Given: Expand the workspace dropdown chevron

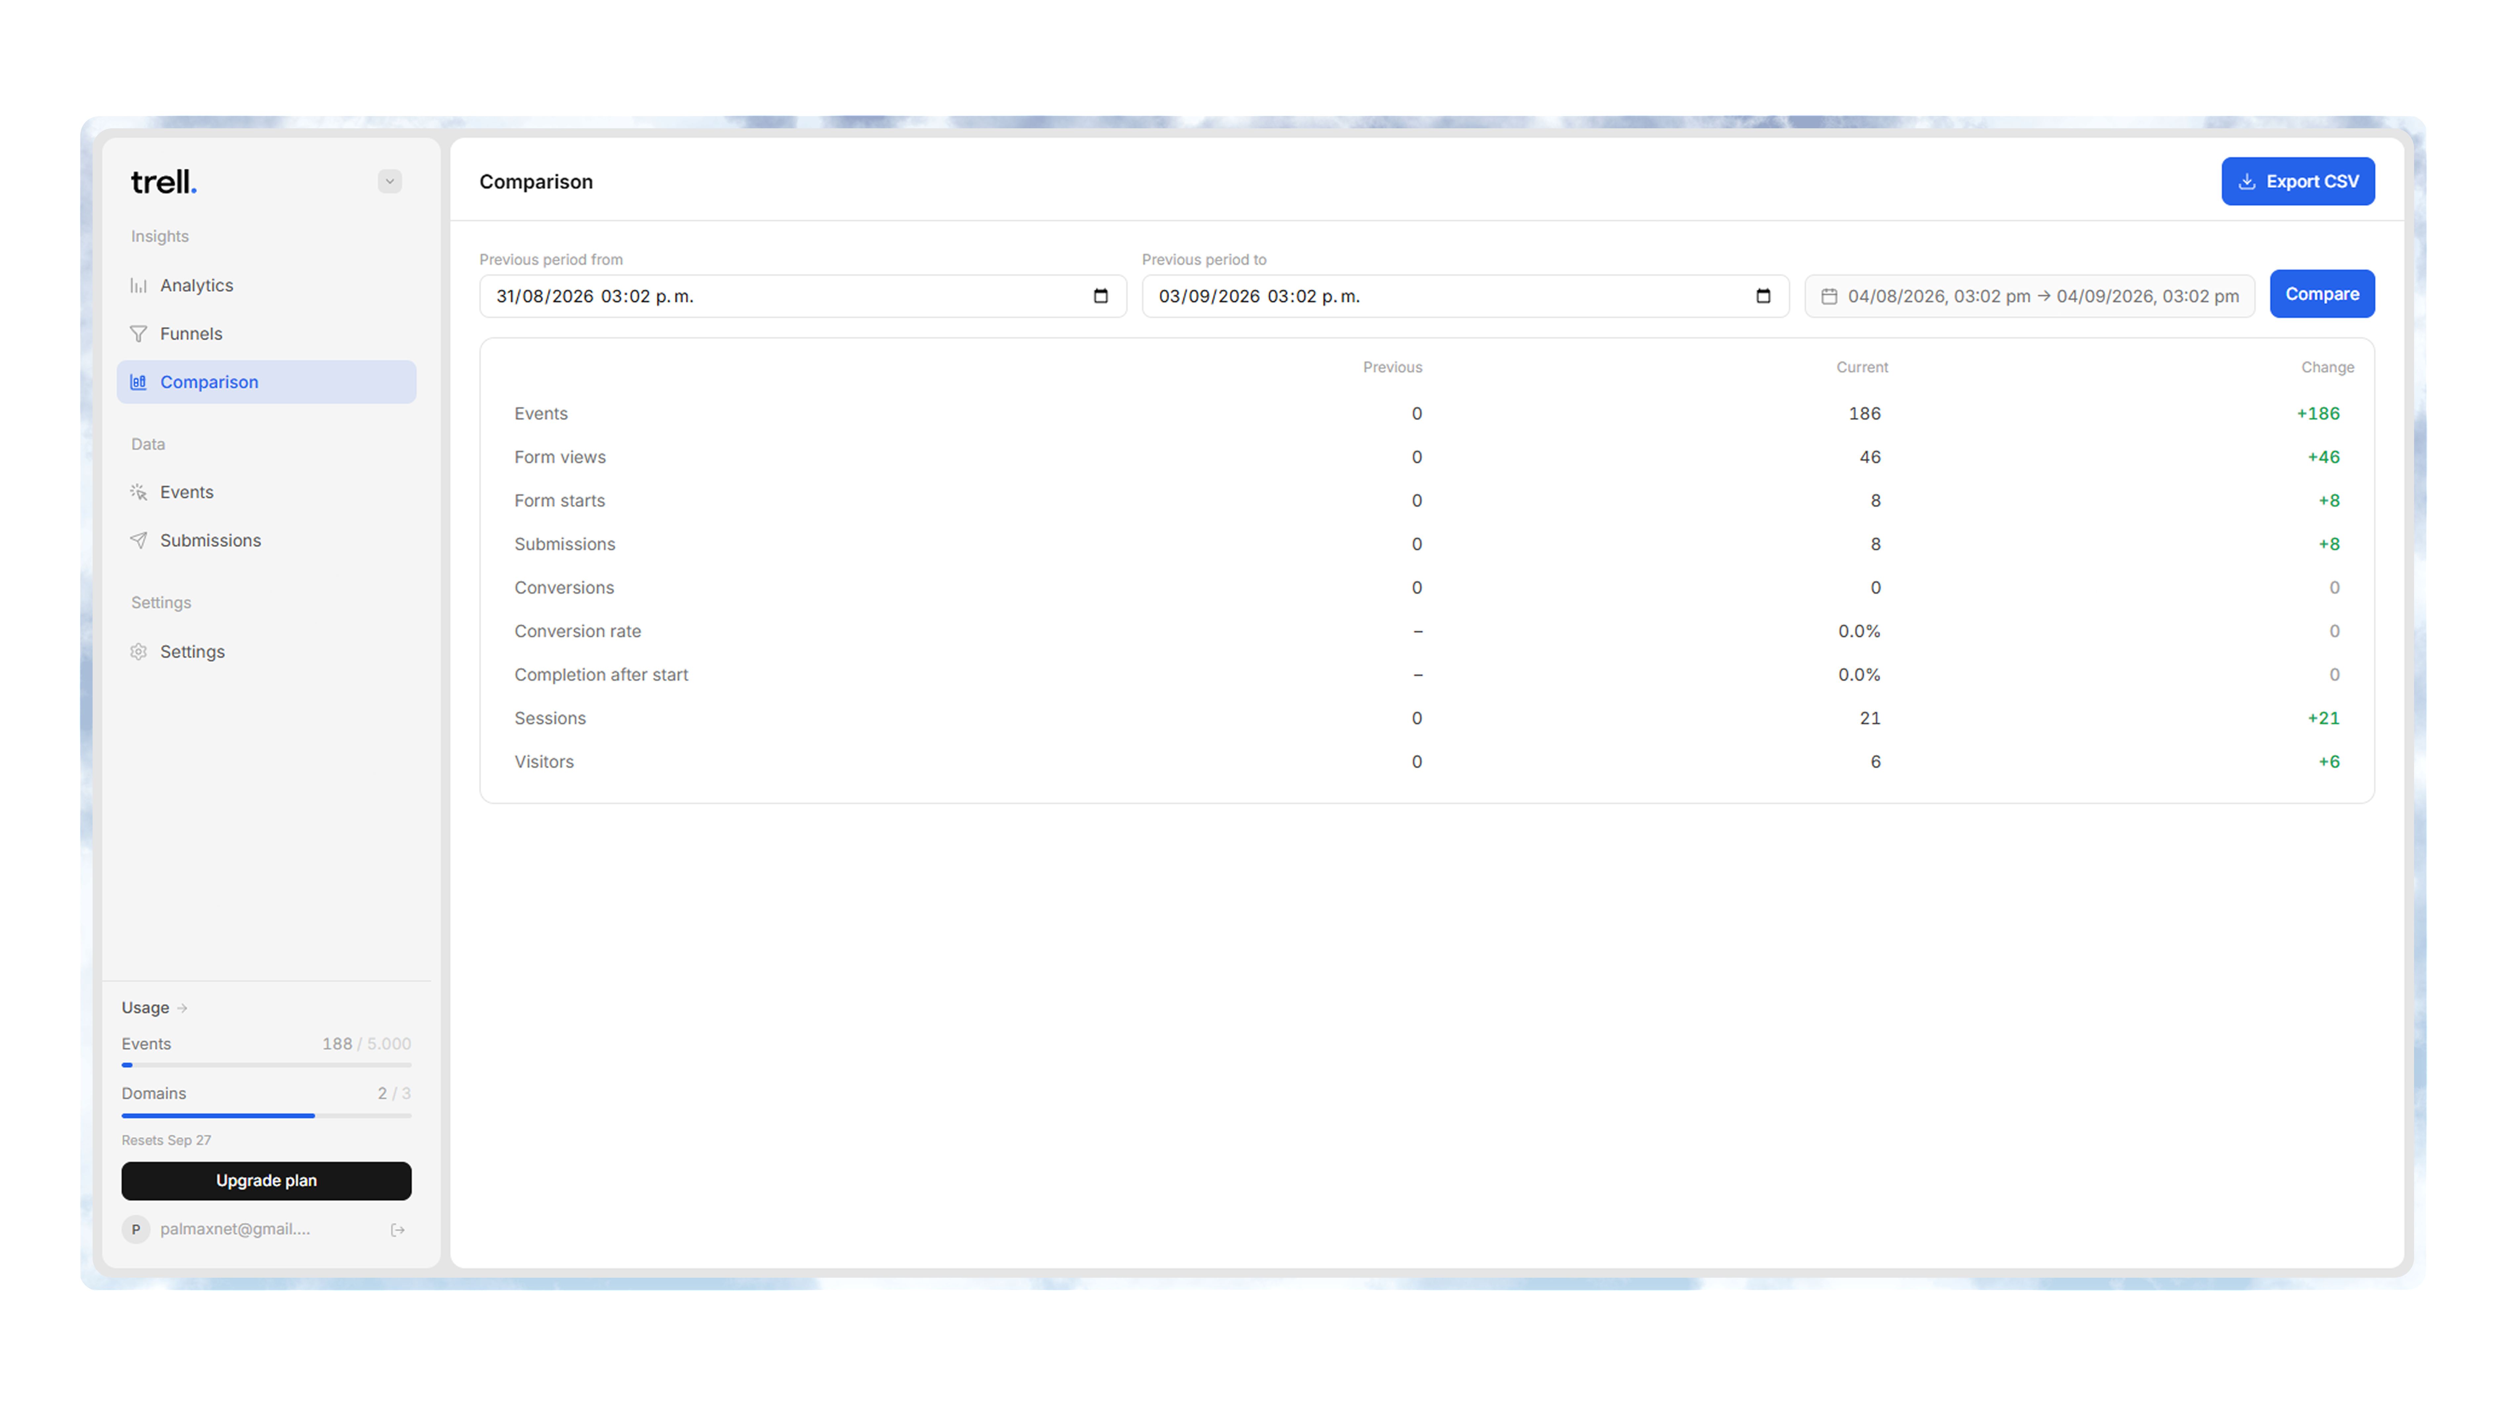Looking at the screenshot, I should 390,181.
